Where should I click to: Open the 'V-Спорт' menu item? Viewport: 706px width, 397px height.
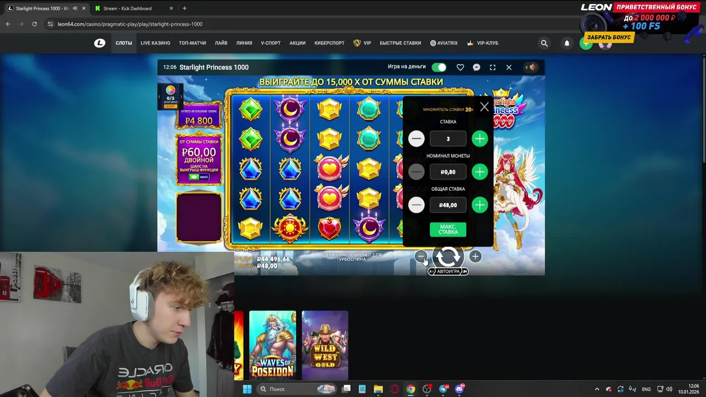pyautogui.click(x=271, y=43)
